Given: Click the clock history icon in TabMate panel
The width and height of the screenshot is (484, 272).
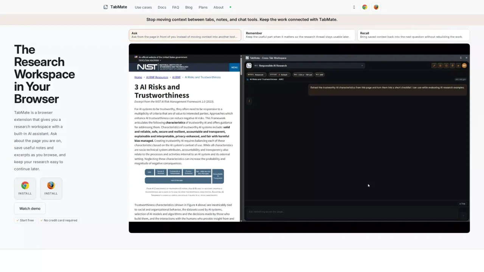Looking at the screenshot, I should point(446,66).
